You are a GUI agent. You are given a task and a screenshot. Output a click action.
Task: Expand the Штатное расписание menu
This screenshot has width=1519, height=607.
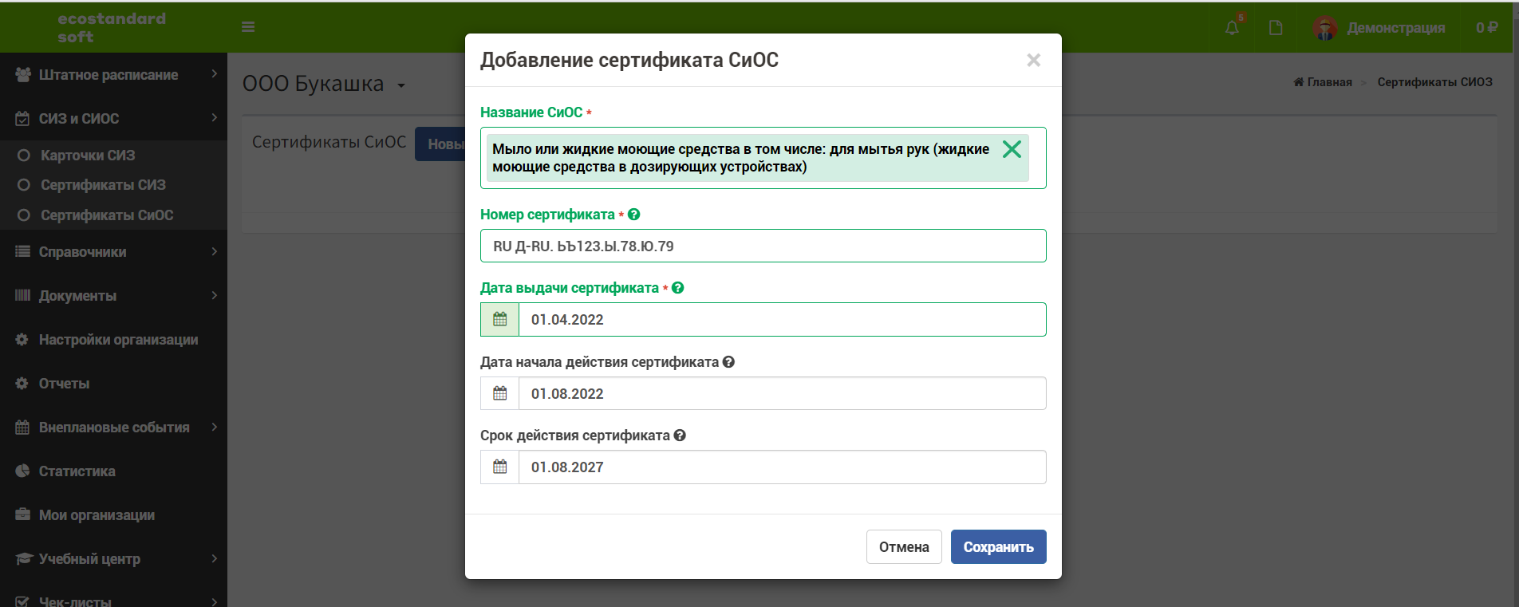[x=113, y=74]
